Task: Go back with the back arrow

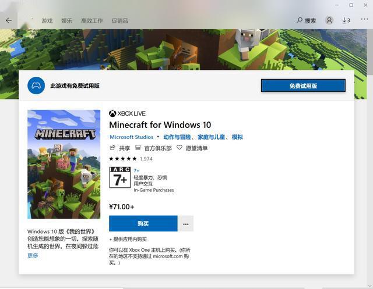Action: point(9,20)
